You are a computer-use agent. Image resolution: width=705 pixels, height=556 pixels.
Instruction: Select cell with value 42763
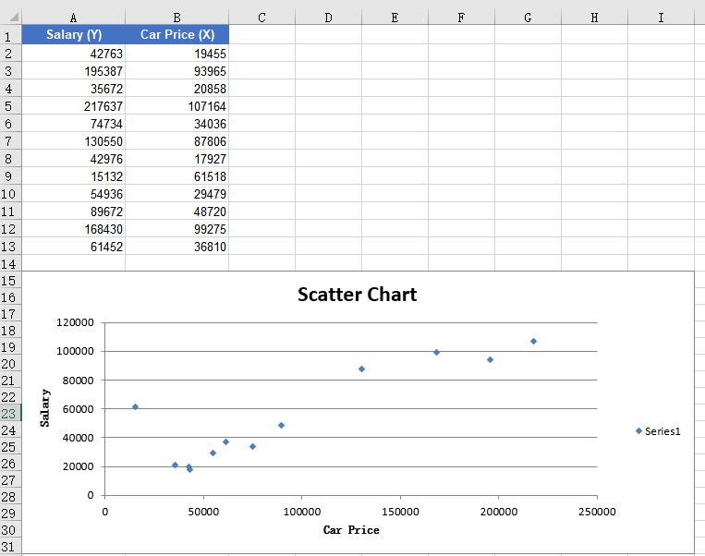(73, 54)
